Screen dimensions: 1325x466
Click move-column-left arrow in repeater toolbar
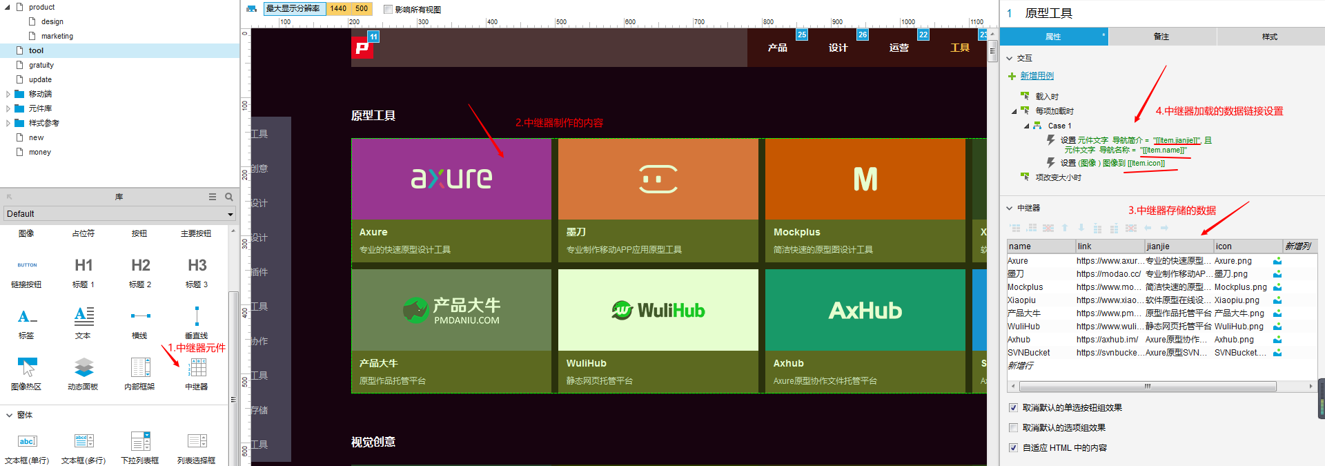point(1148,228)
